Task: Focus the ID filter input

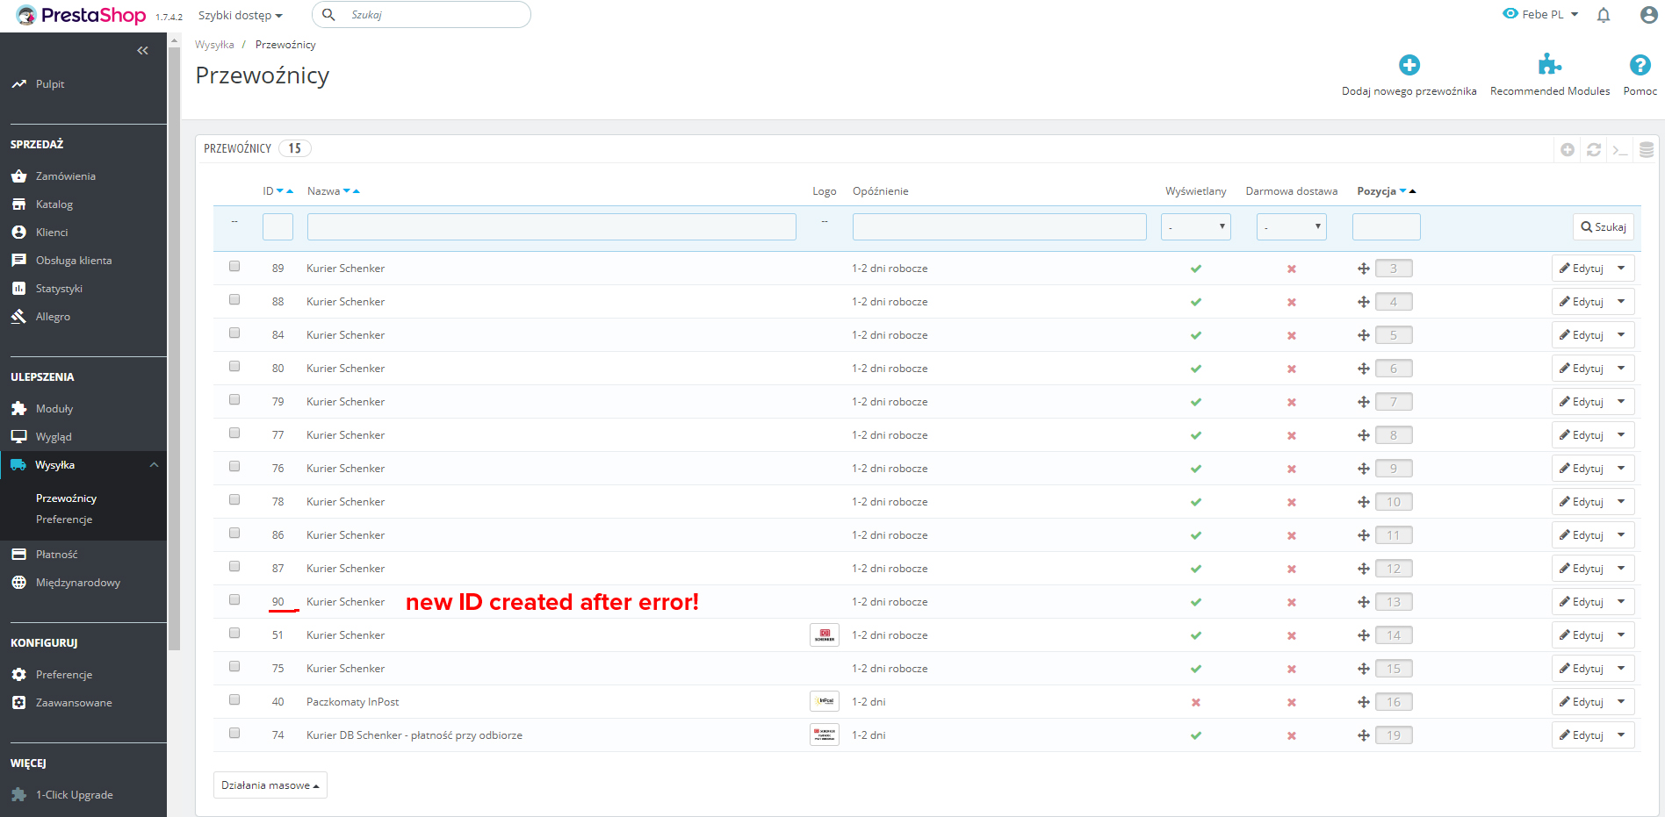Action: [x=277, y=227]
